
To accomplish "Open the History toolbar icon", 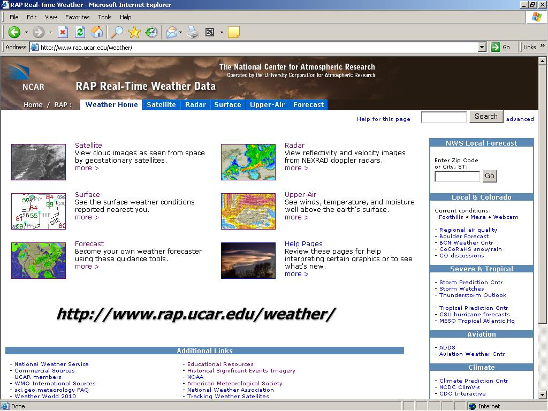I will (x=151, y=33).
